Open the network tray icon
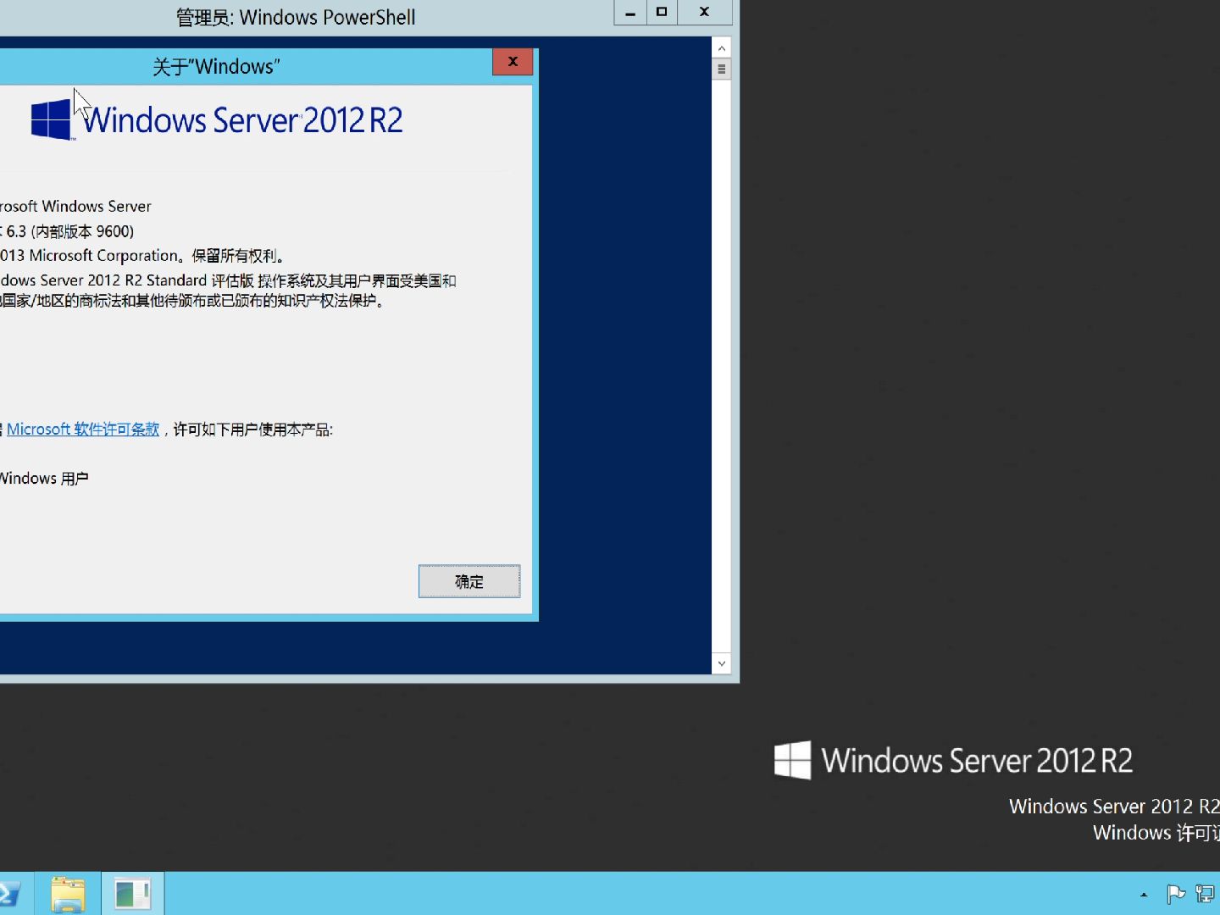The width and height of the screenshot is (1220, 915). (x=1205, y=894)
